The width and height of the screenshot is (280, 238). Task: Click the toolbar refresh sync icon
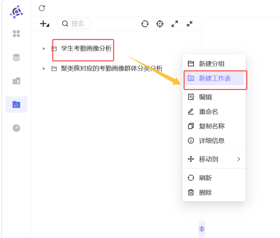click(x=145, y=24)
